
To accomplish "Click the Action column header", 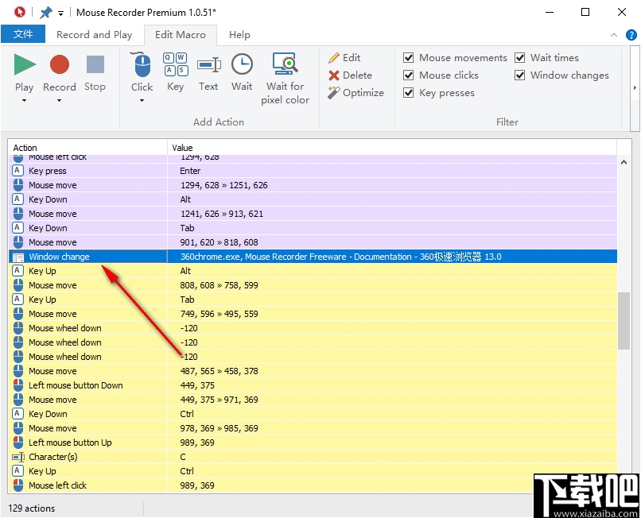I will pos(87,148).
